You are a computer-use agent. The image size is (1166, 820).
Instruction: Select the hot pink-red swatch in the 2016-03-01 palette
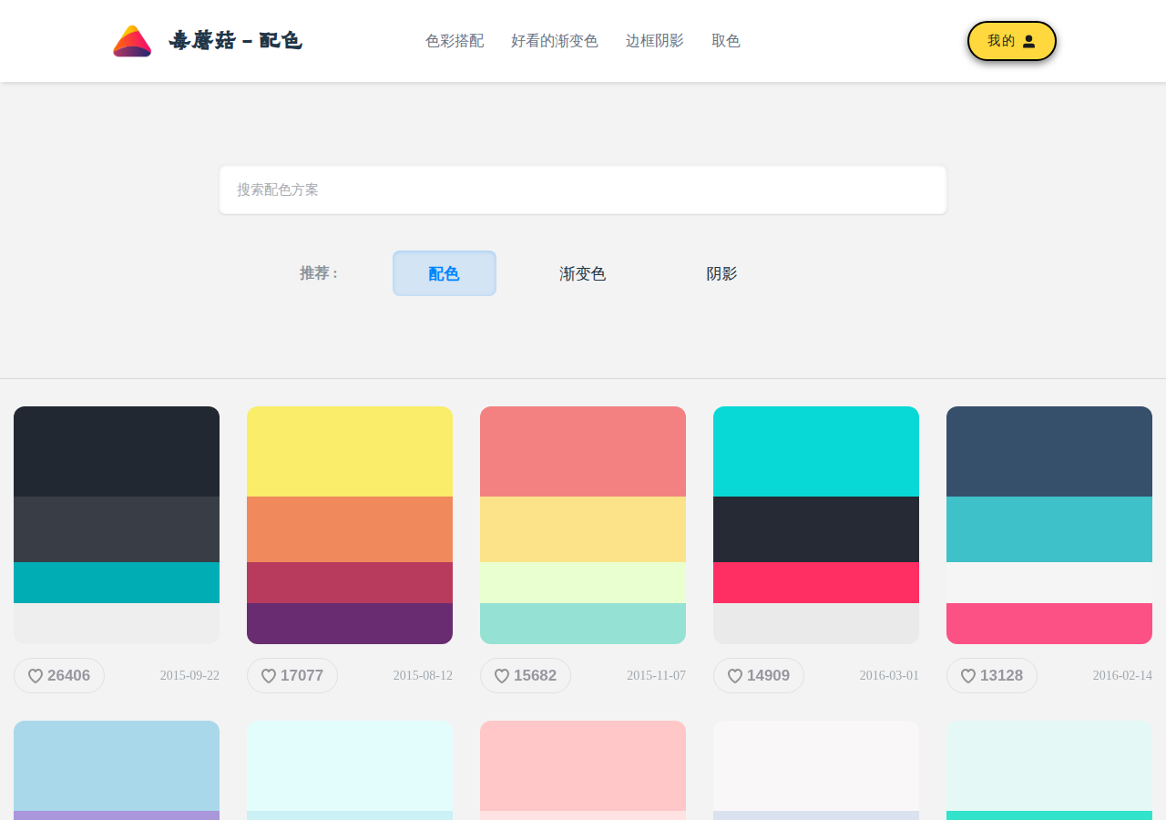[x=816, y=582]
